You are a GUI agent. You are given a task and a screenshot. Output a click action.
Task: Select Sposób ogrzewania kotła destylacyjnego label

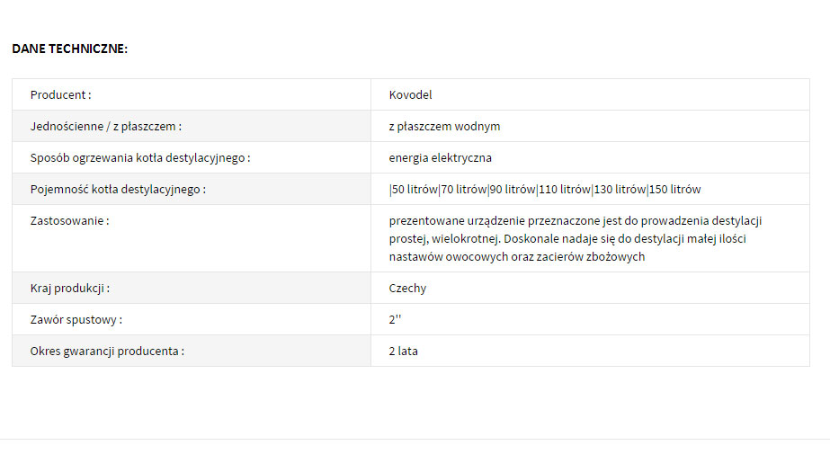click(140, 157)
